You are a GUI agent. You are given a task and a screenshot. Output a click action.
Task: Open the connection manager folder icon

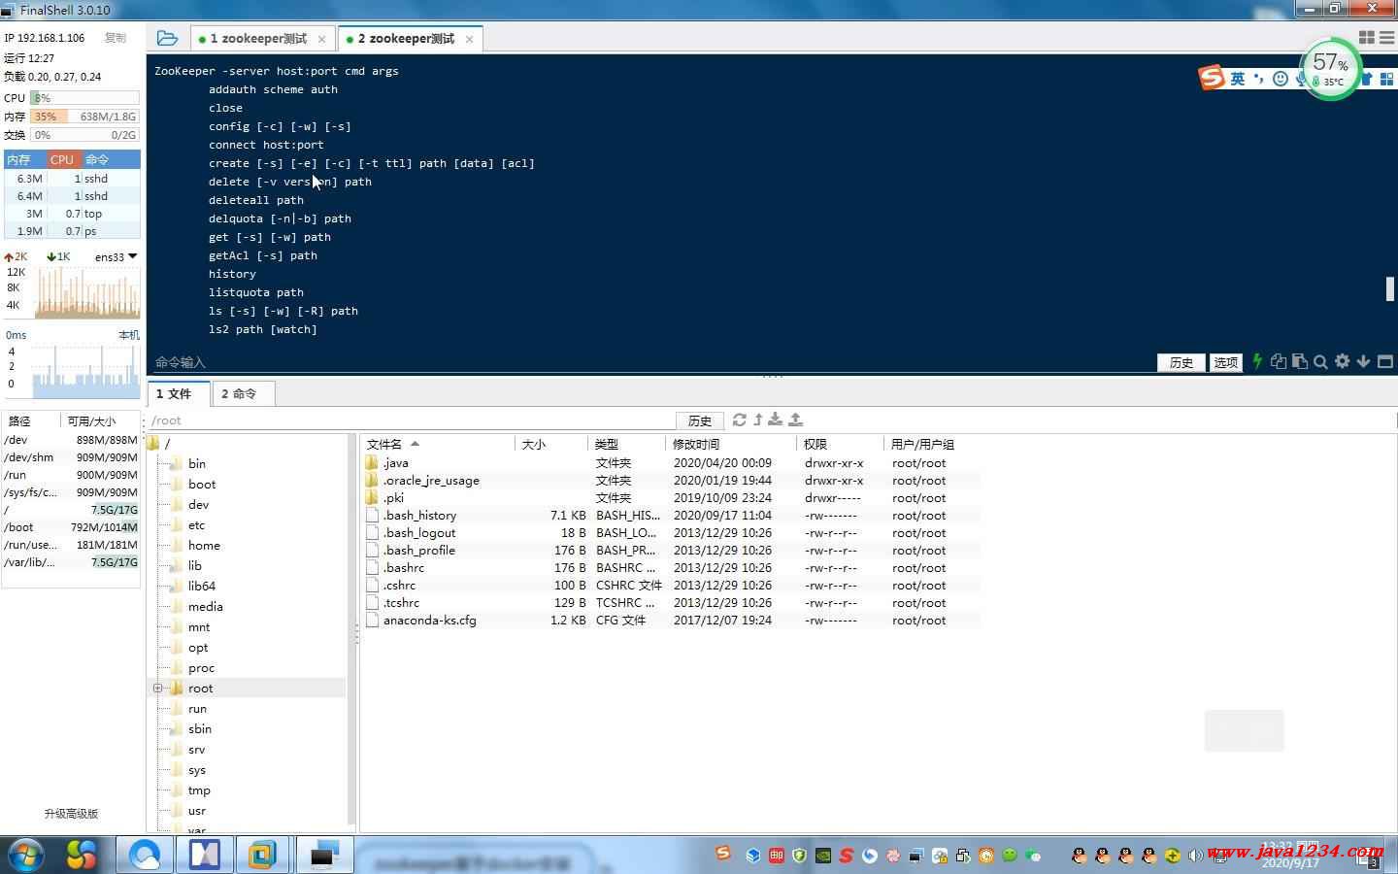[x=167, y=38]
